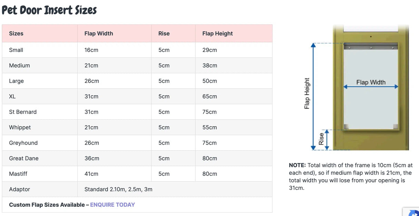The image size is (419, 216).
Task: Select the Flap Height column header
Action: tap(217, 33)
